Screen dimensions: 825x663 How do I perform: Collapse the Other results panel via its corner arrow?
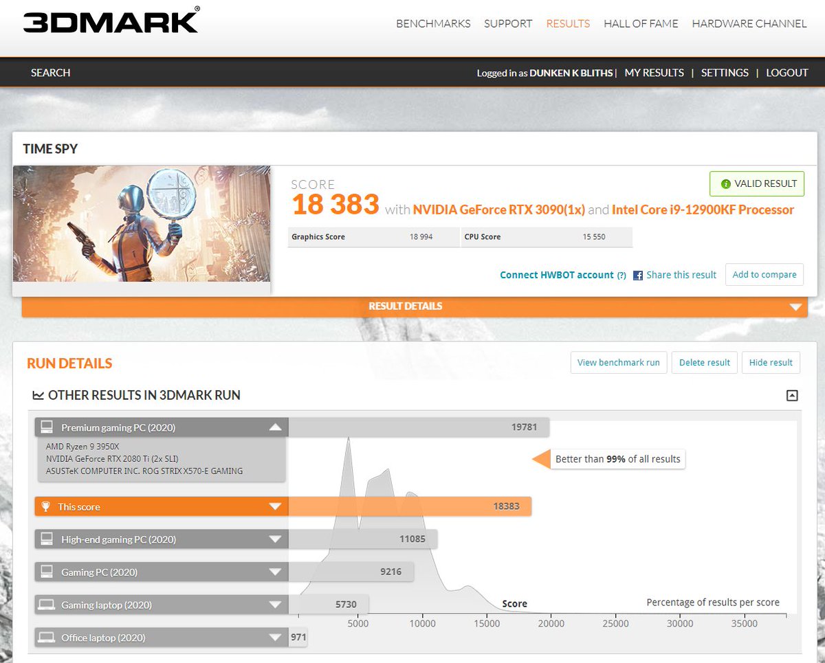792,396
